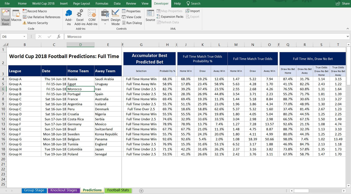This screenshot has height=194, width=351.
Task: Switch to the Insert ribbon tab
Action: point(64,4)
